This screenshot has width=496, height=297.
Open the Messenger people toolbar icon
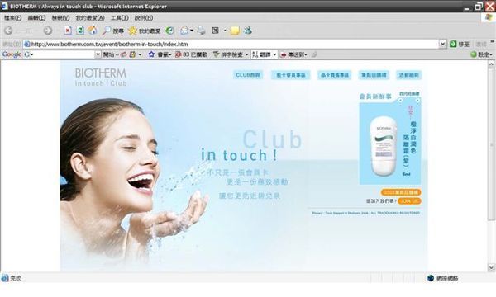tap(248, 31)
